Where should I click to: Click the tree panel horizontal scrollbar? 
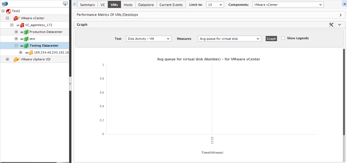pyautogui.click(x=28, y=162)
